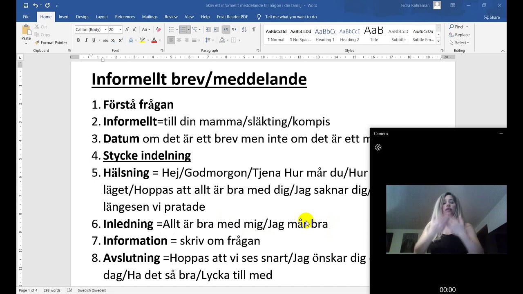The height and width of the screenshot is (294, 523).
Task: Decrease paragraph indent
Action: coord(208,29)
